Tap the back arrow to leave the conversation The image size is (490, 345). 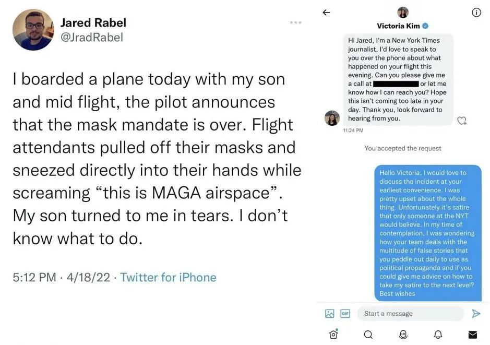(x=326, y=13)
